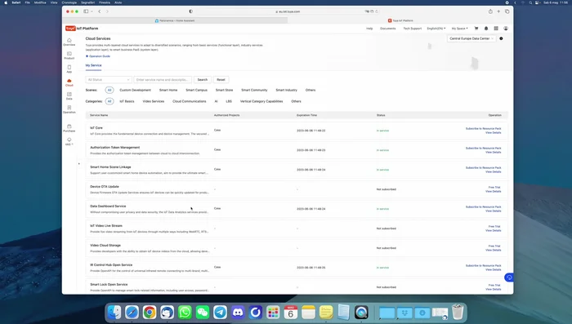572x324 pixels.
Task: Open the All Status dropdown
Action: point(109,79)
